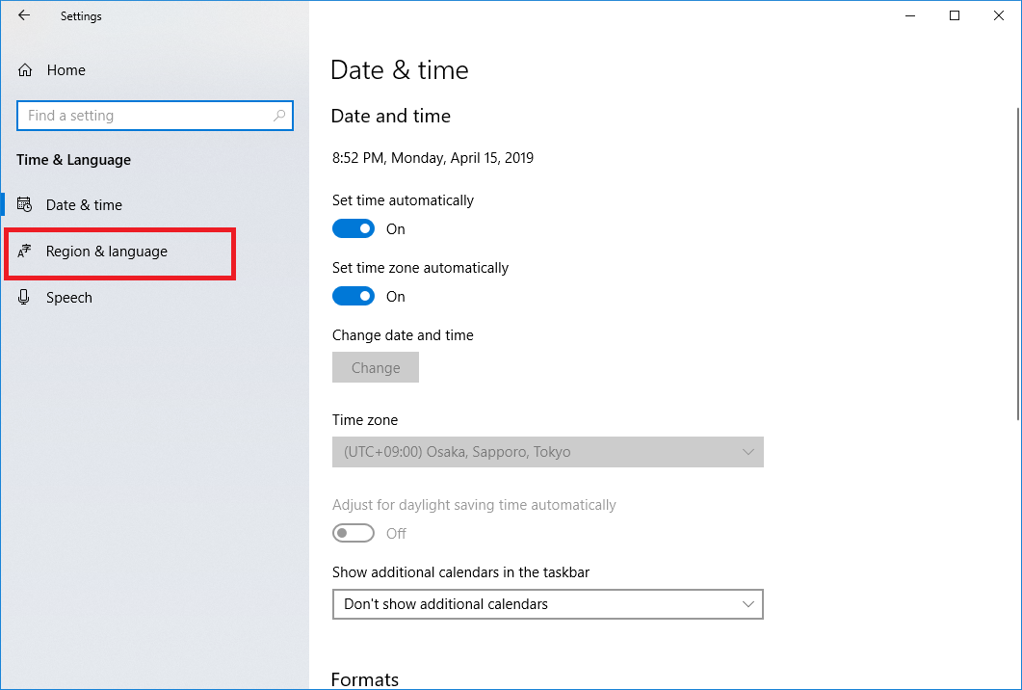Turn off Set time zone automatically switch

(x=354, y=296)
